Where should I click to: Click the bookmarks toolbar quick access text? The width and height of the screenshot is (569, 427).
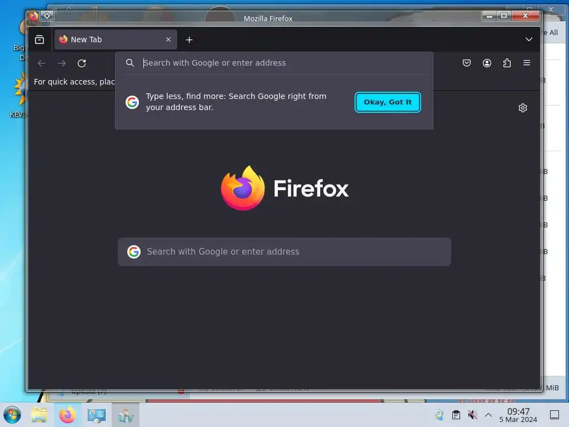point(74,82)
